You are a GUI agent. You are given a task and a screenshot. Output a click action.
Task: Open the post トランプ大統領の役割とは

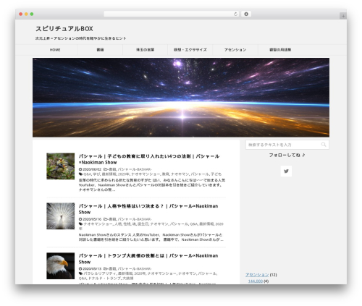[148, 259]
